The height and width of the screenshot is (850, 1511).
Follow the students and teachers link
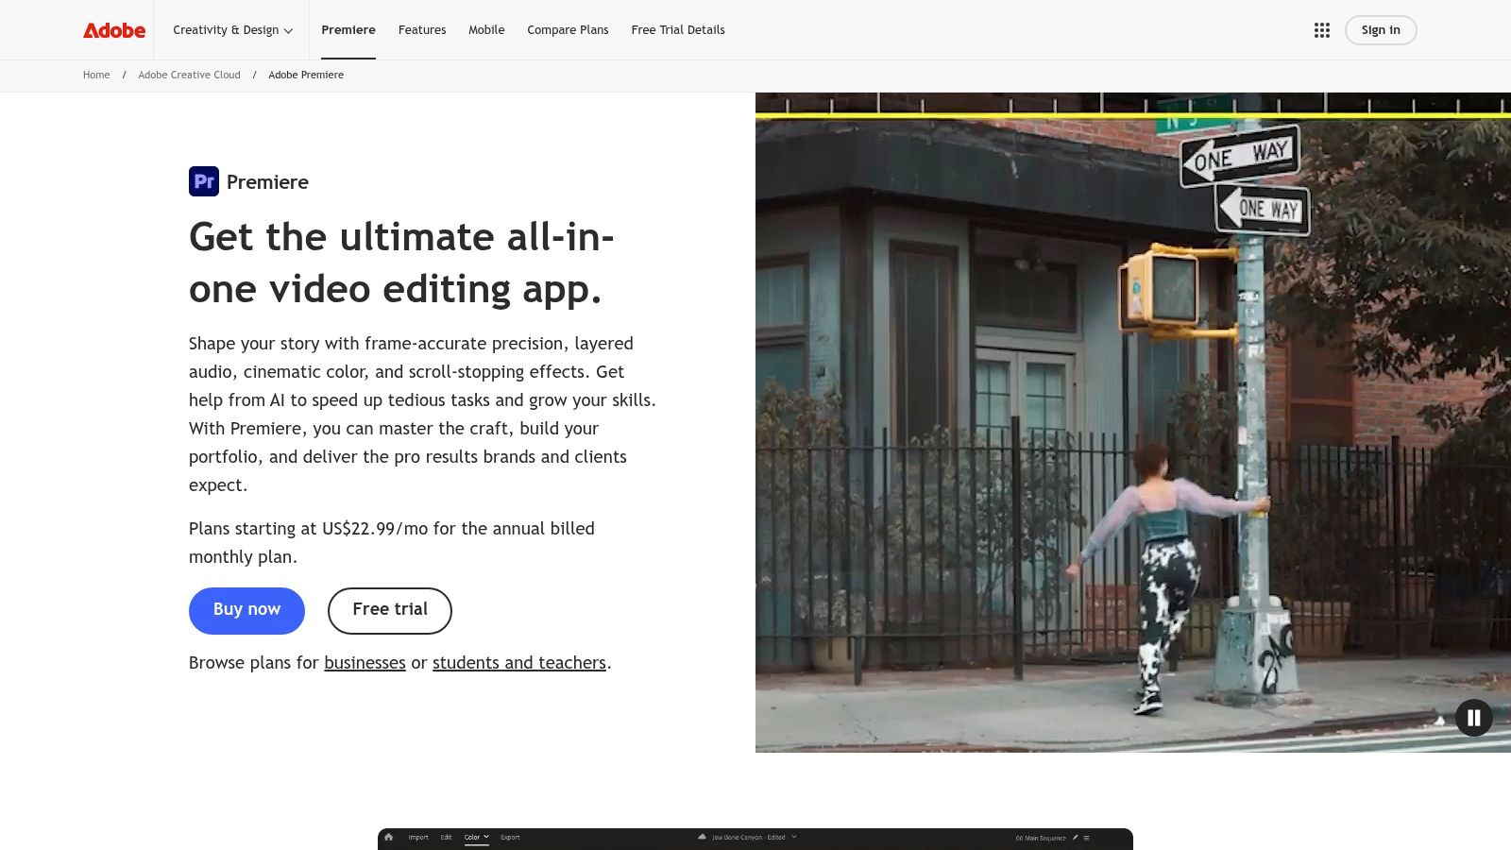pyautogui.click(x=519, y=663)
